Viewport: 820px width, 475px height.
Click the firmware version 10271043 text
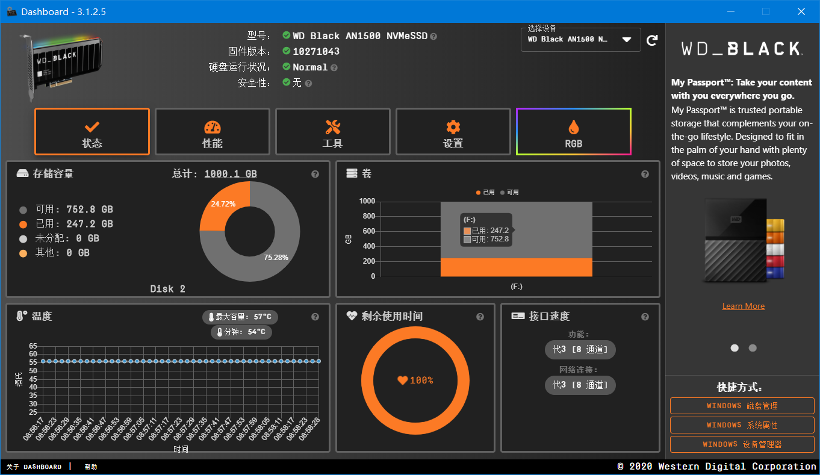coord(316,52)
